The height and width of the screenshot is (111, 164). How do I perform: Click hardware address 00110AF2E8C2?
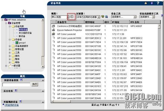tap(93, 38)
